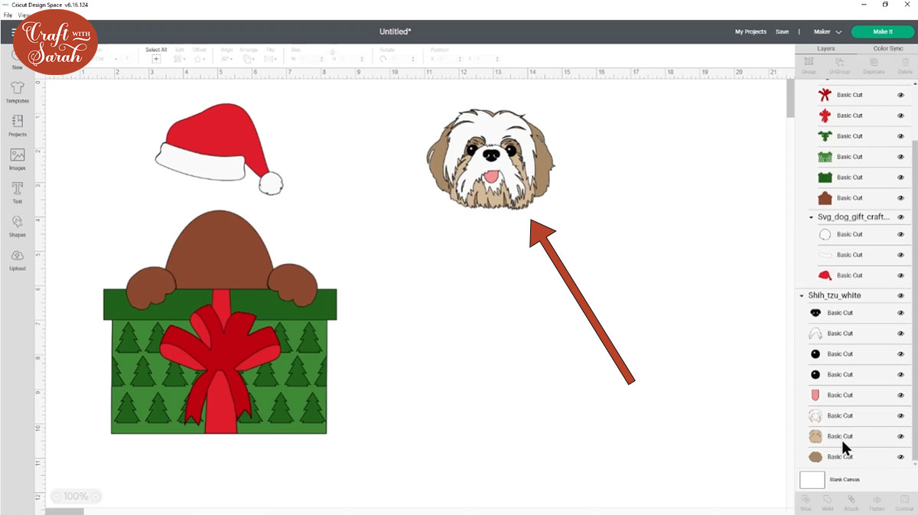Open the Templates panel
Screen dimensions: 918x515
17,93
